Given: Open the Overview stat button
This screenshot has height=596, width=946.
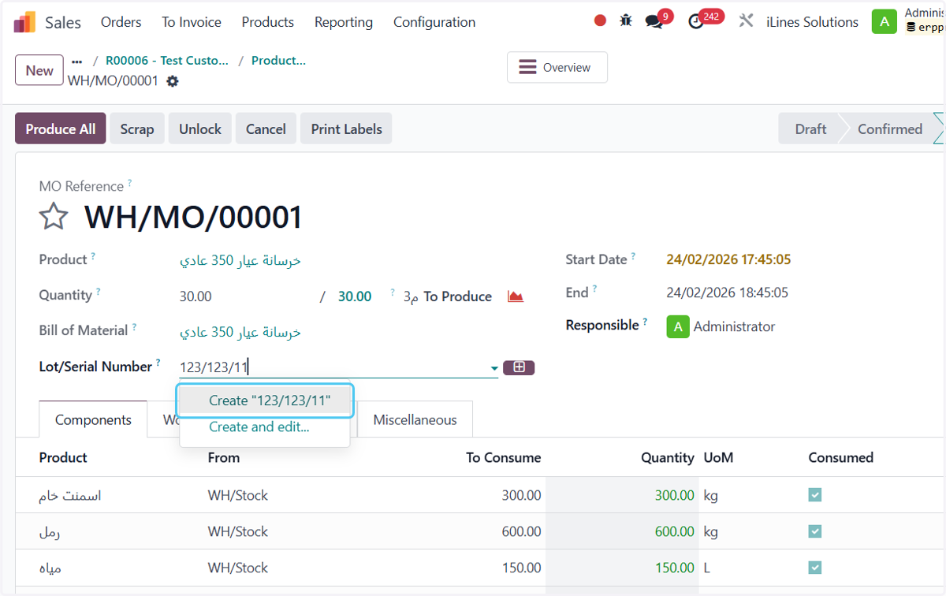Looking at the screenshot, I should (557, 68).
